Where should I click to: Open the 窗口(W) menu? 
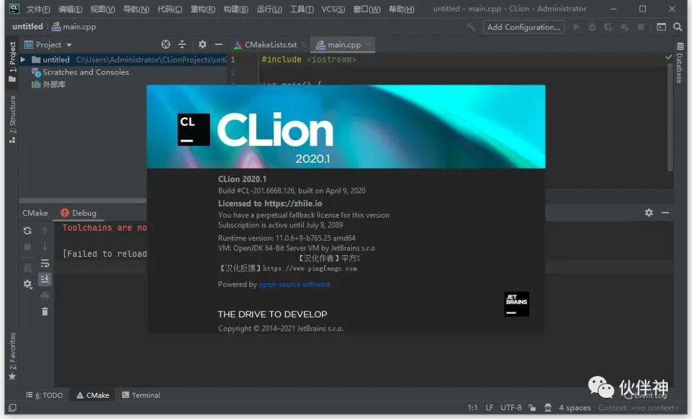click(x=367, y=9)
